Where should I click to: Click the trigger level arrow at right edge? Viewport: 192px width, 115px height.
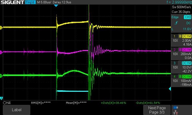click(x=170, y=89)
